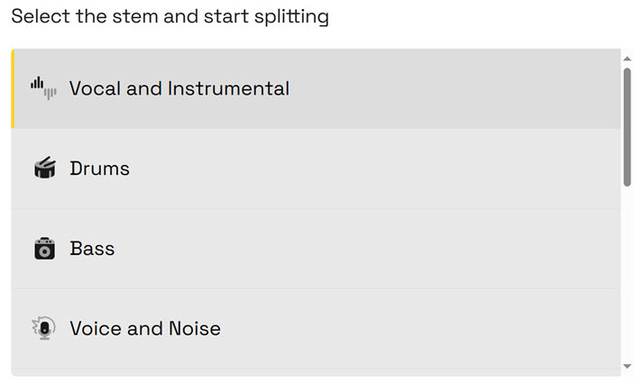Click the word 'Noise' in the last stem
This screenshot has width=643, height=383.
(x=194, y=328)
